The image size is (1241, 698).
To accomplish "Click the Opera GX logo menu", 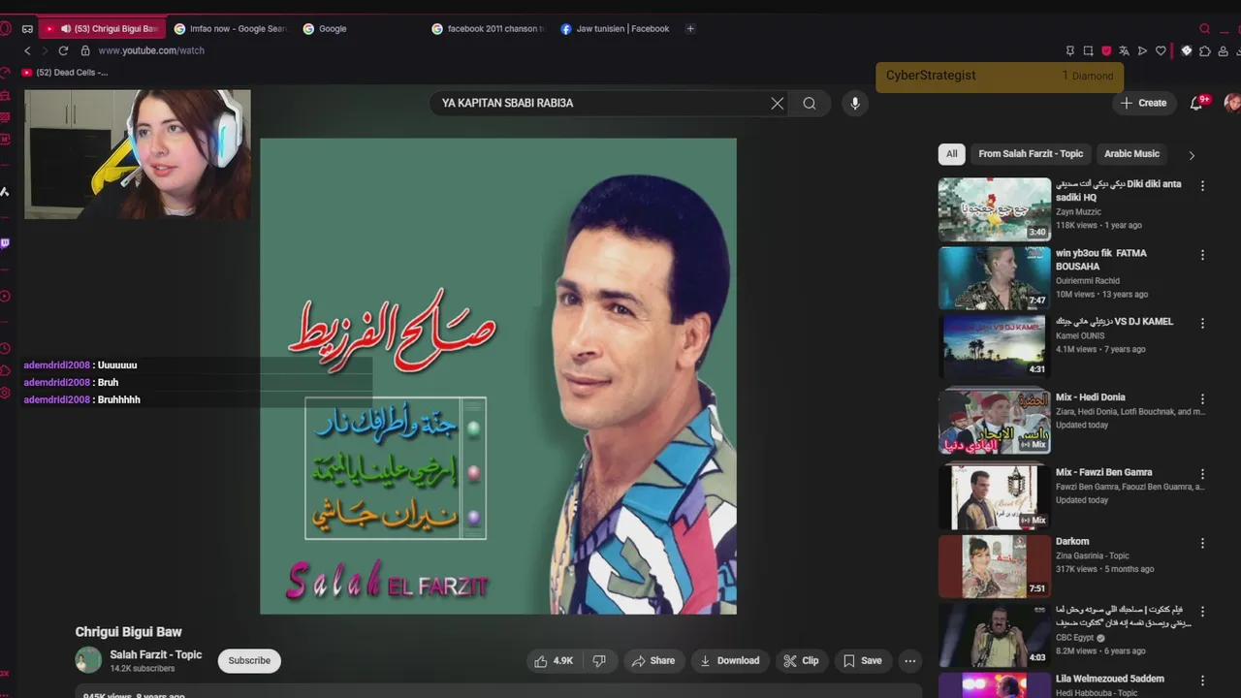I will (x=5, y=29).
